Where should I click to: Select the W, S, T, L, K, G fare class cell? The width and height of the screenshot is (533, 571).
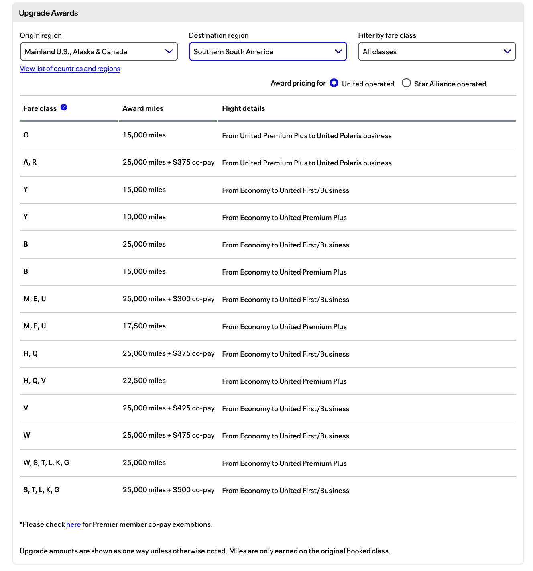coord(46,463)
